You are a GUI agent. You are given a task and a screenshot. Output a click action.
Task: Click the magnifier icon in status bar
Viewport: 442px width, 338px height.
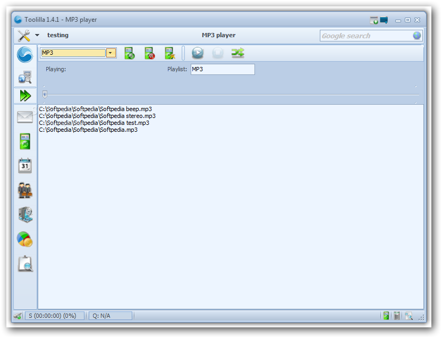(409, 316)
